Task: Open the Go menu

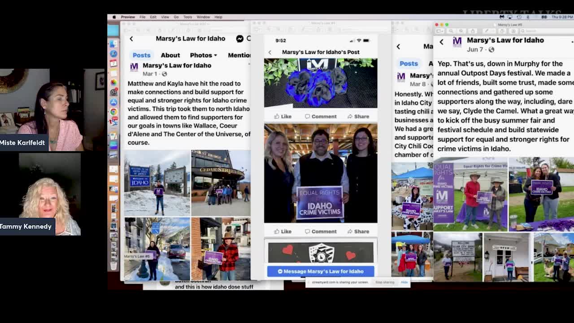Action: point(176,17)
